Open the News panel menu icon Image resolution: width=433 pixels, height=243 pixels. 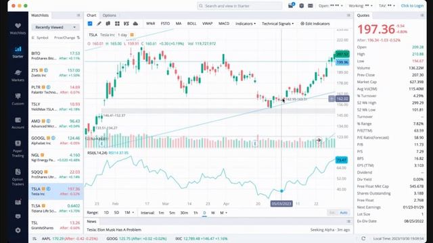point(348,221)
